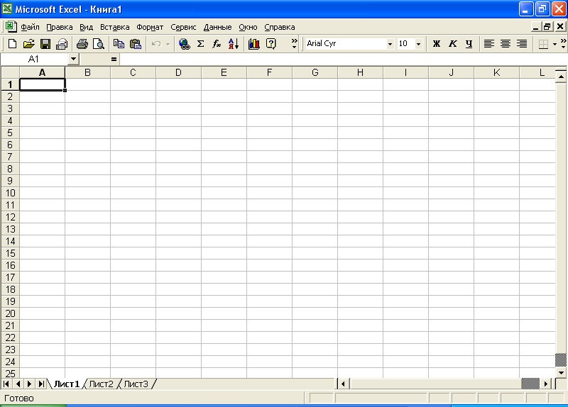Align text left in the cell
The image size is (568, 407).
[489, 44]
